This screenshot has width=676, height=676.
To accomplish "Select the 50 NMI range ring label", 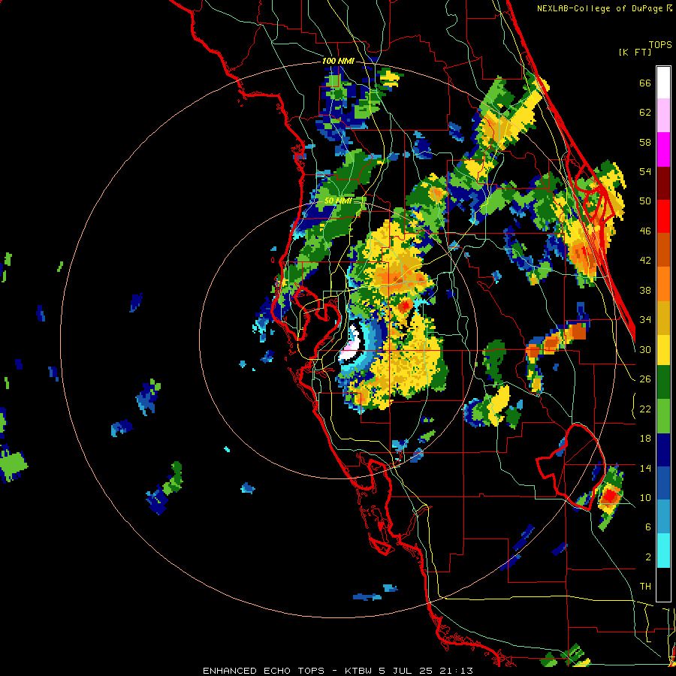I will (338, 201).
